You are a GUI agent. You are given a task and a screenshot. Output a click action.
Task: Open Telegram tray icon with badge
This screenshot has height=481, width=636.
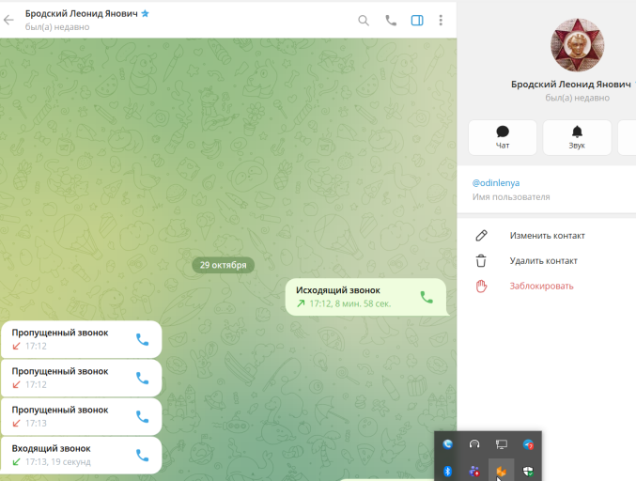528,444
